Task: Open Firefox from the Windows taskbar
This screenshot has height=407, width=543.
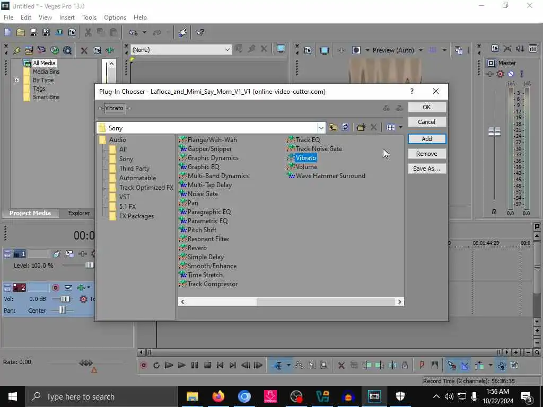Action: click(218, 396)
